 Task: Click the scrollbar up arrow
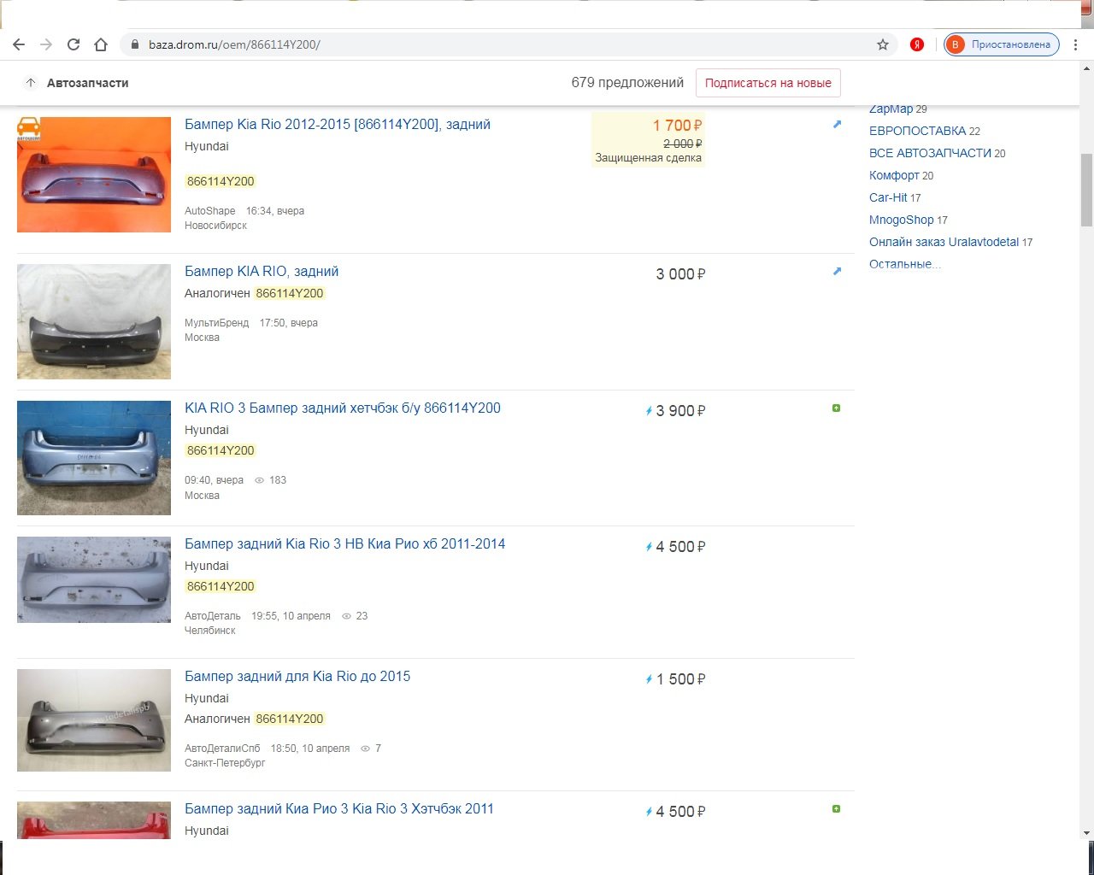1087,68
